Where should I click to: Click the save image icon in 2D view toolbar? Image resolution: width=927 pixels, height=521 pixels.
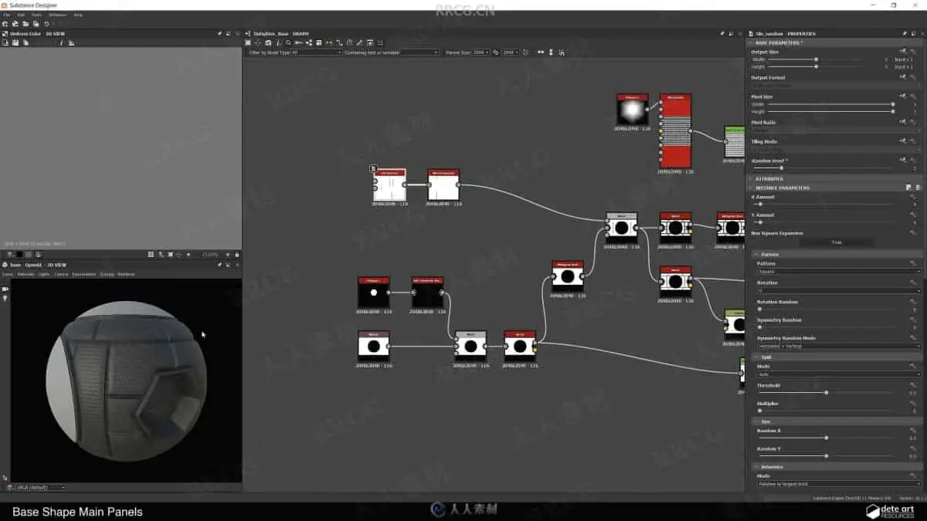15,42
